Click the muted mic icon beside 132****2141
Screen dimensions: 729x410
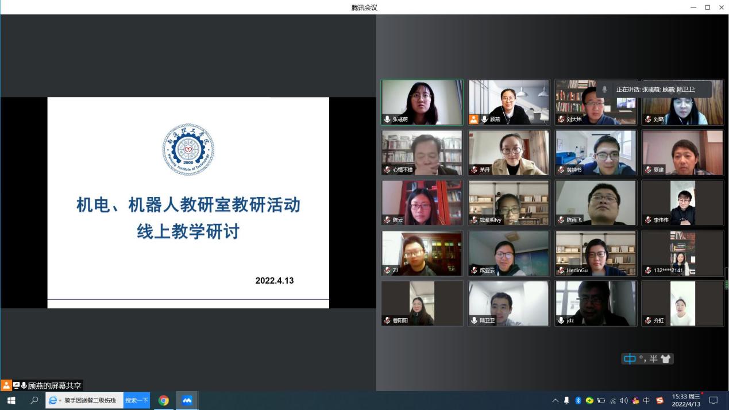[x=647, y=270]
